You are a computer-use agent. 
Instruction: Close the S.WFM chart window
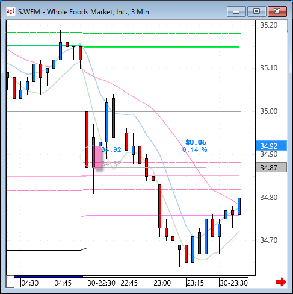[x=277, y=11]
